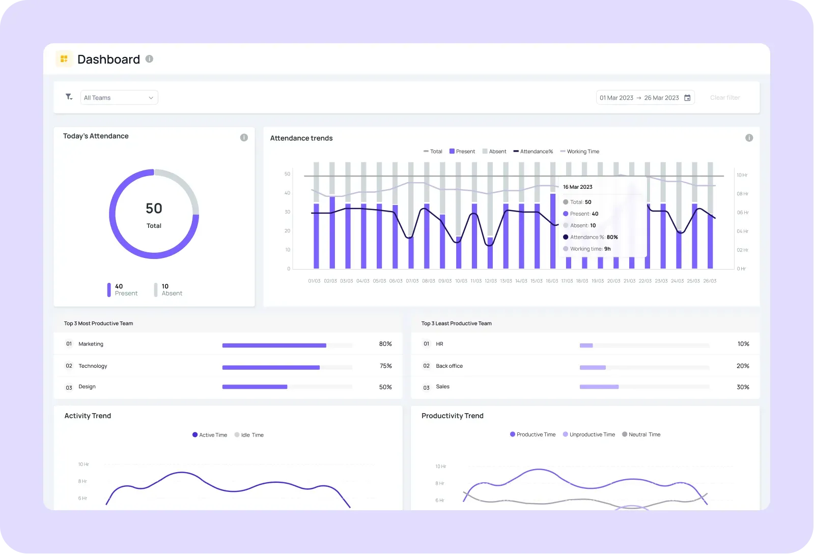Click Attendance trends info icon

pyautogui.click(x=749, y=138)
